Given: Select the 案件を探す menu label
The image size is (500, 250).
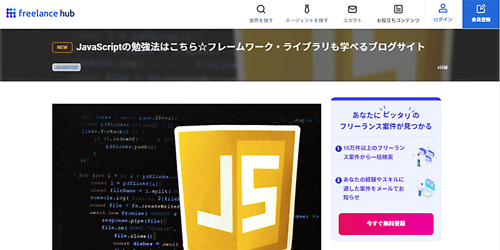Looking at the screenshot, I should click(261, 21).
